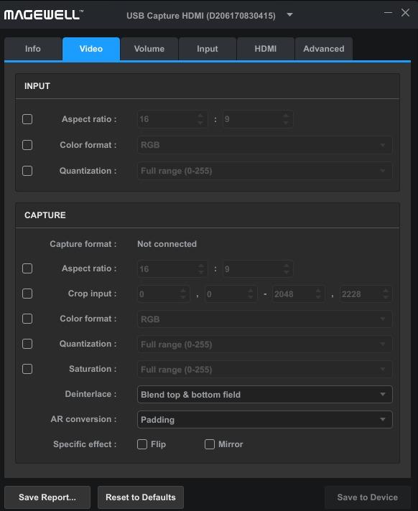Click the Magewell logo
The width and height of the screenshot is (418, 511).
click(43, 14)
